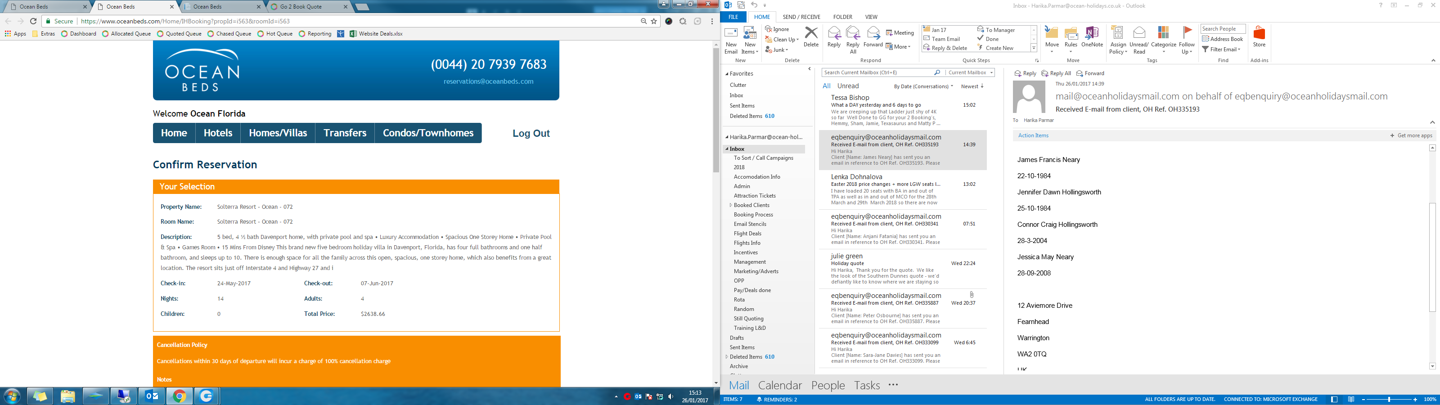
Task: Open the Rules dropdown
Action: coord(1071,40)
